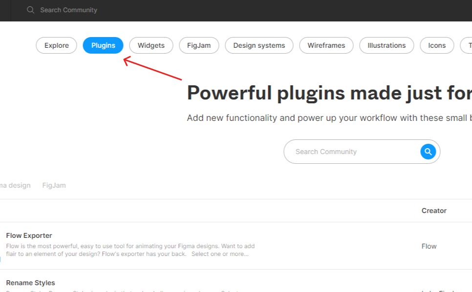This screenshot has width=472, height=292.
Task: Go to Design systems category
Action: pyautogui.click(x=259, y=45)
